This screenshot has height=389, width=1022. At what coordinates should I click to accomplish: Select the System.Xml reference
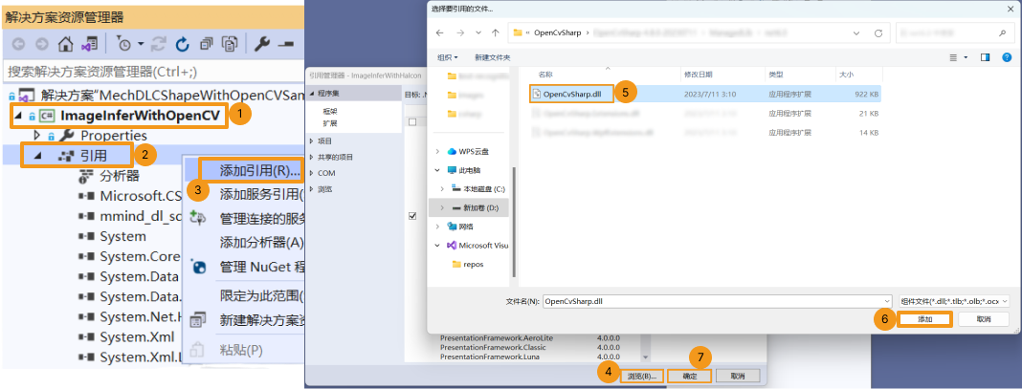pos(137,337)
